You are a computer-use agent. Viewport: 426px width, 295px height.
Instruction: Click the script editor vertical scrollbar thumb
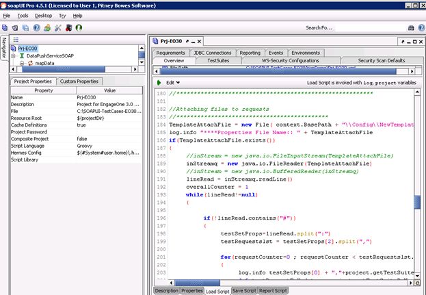pos(417,203)
